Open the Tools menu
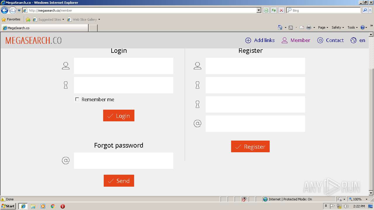 tap(352, 27)
